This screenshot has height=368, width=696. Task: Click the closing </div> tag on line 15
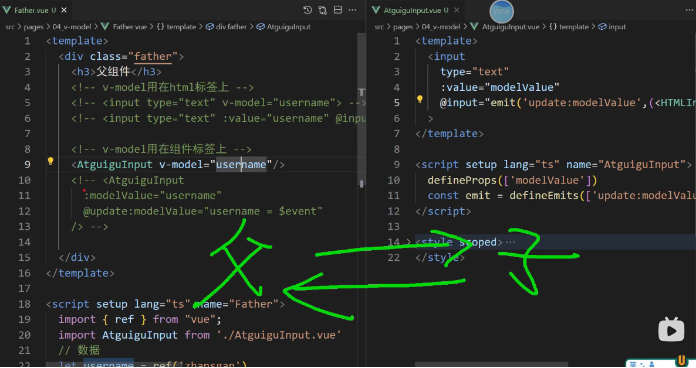pos(77,258)
